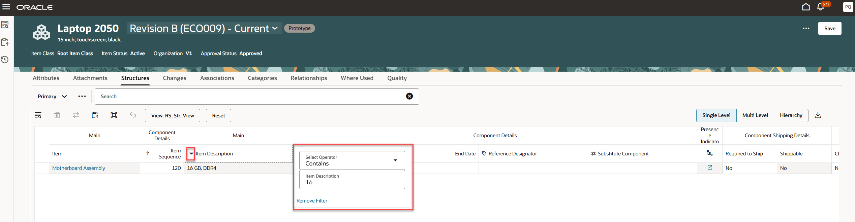Open the Attachments tab
The height and width of the screenshot is (222, 855).
click(x=90, y=78)
